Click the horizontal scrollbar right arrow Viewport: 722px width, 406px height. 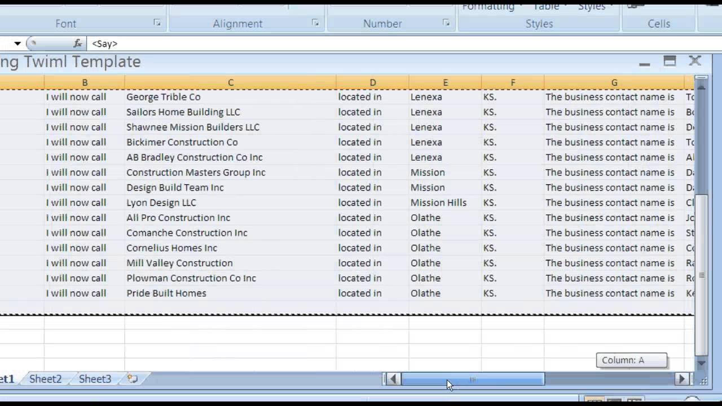point(683,379)
